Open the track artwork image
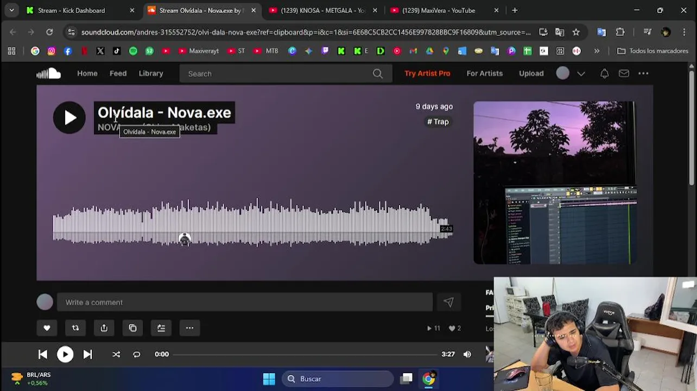Image resolution: width=697 pixels, height=391 pixels. [x=555, y=182]
